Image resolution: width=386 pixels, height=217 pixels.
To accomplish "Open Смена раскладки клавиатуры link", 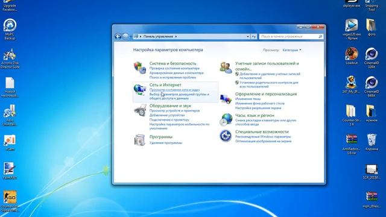I will click(265, 122).
